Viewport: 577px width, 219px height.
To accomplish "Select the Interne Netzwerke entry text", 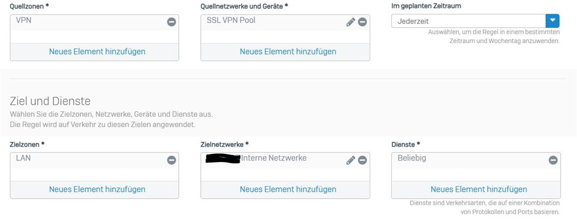I will click(x=274, y=158).
